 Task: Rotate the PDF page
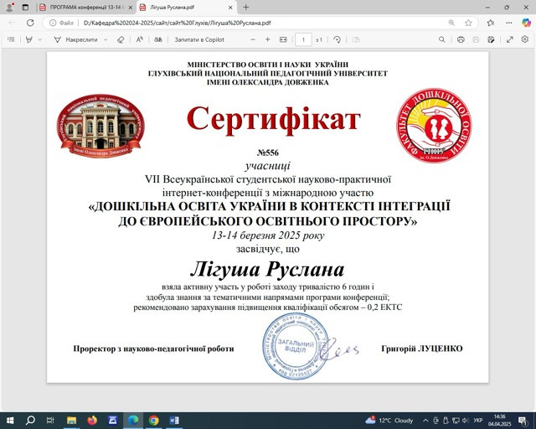[x=337, y=39]
